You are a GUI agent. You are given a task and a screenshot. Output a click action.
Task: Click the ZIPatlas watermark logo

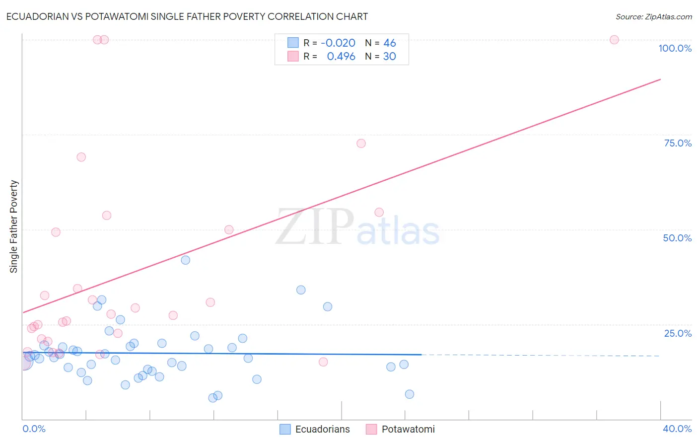(357, 228)
